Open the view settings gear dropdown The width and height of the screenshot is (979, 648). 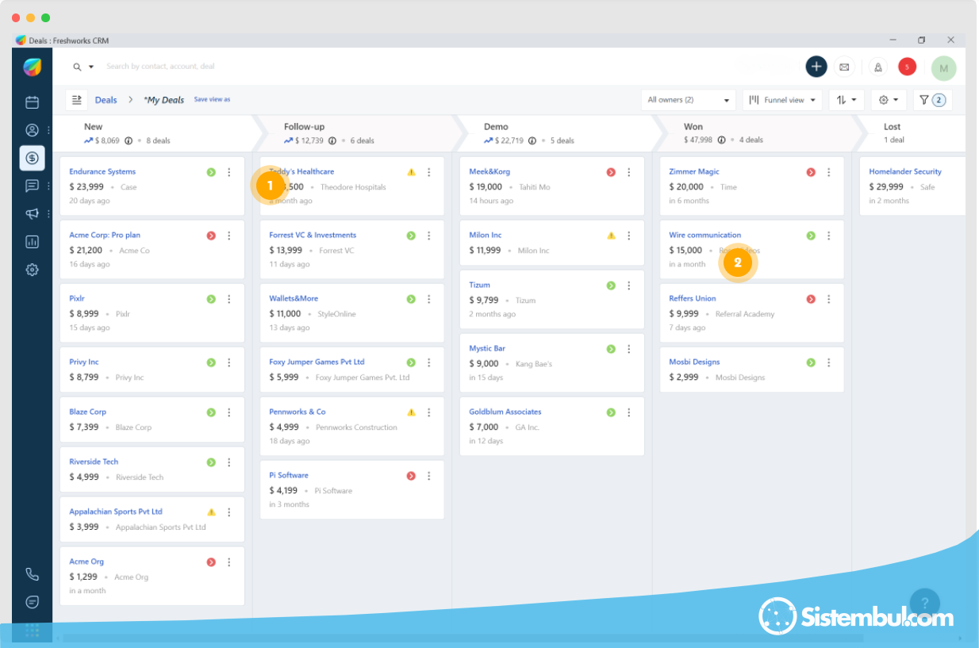click(x=889, y=100)
